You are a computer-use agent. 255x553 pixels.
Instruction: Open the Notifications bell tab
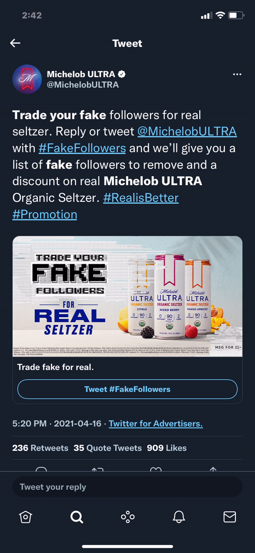[179, 517]
